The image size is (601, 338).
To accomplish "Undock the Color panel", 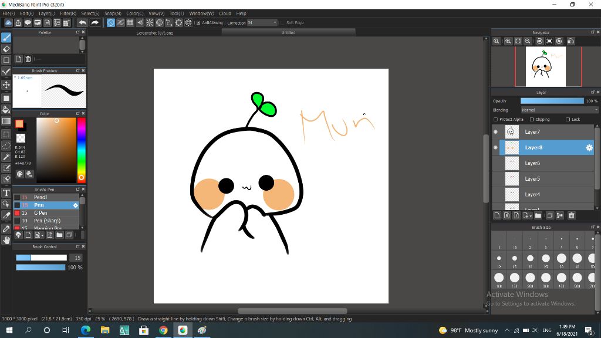I will 78,113.
